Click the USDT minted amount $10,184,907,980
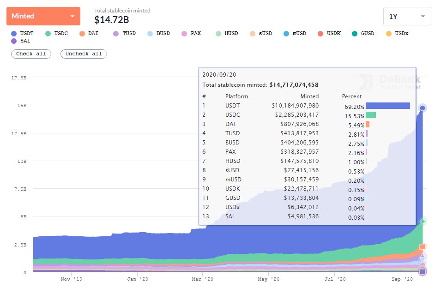This screenshot has height=294, width=435. point(295,106)
